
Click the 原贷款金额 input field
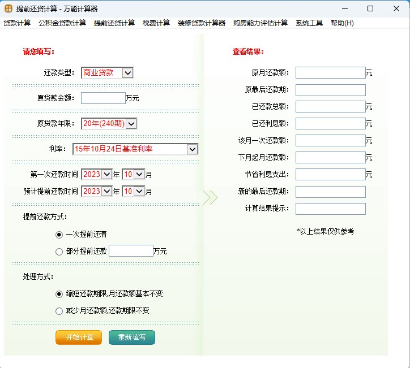tap(103, 98)
